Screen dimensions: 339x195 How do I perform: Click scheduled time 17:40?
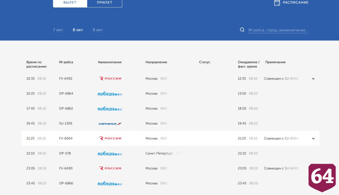(x=31, y=109)
